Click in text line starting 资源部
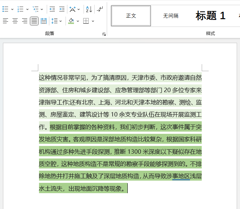 coord(120,90)
